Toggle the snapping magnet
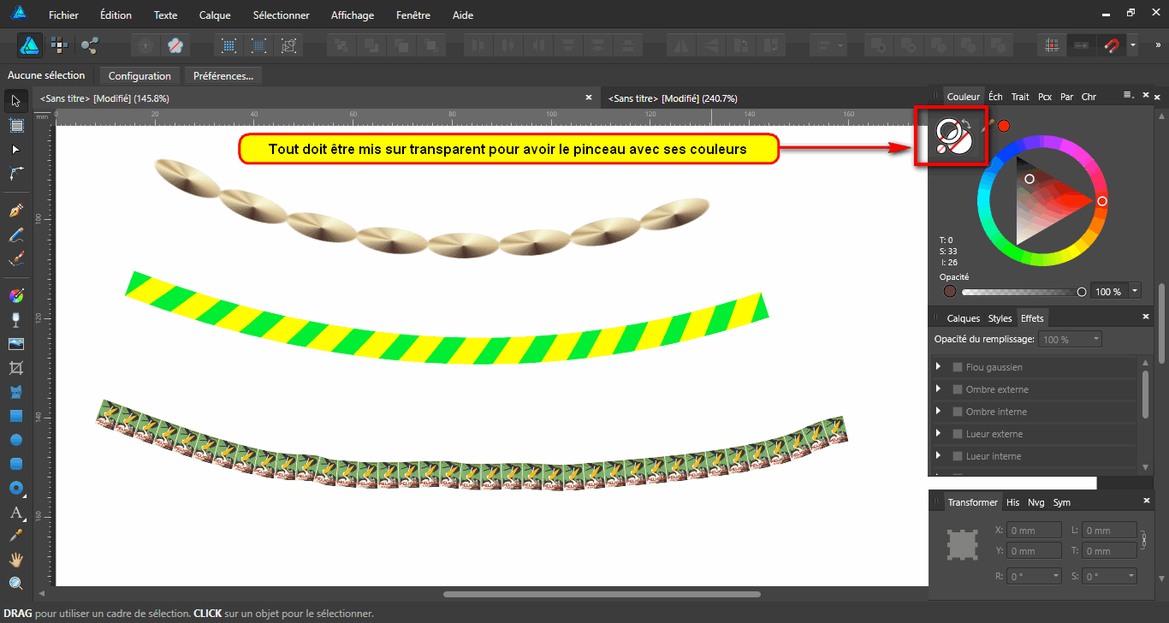Viewport: 1169px width, 623px height. 1112,44
